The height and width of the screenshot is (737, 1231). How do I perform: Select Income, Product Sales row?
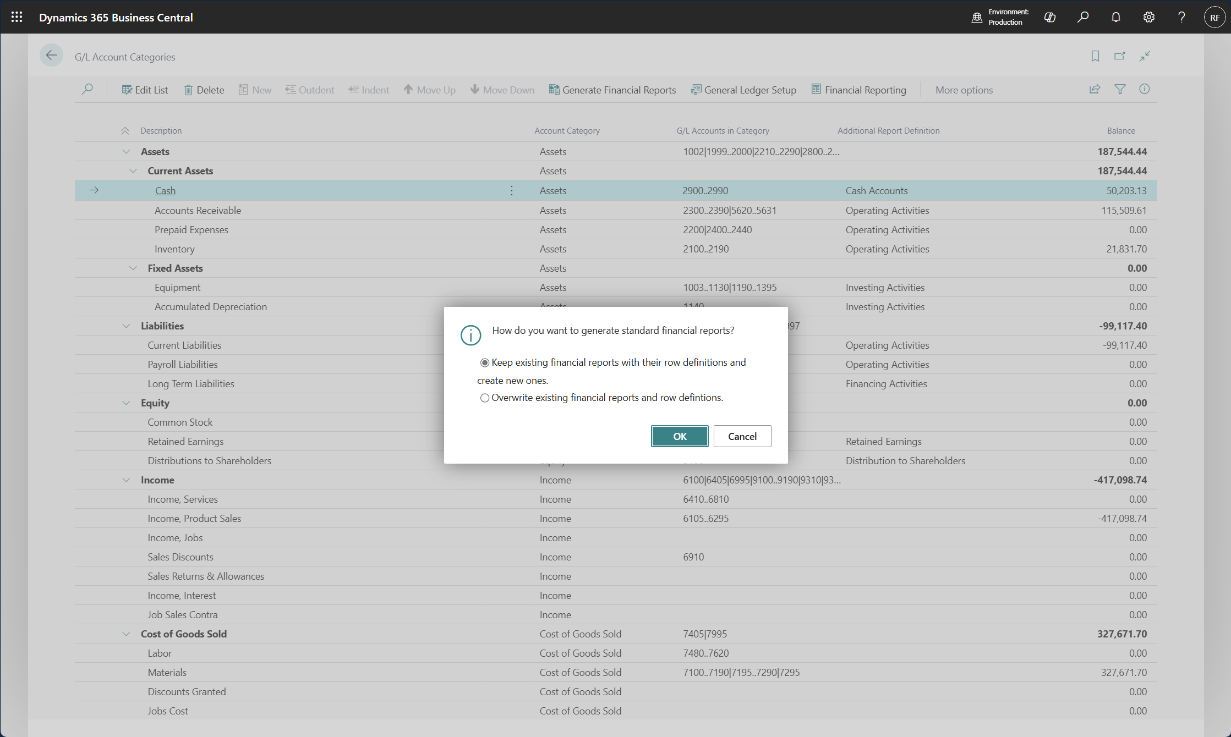tap(616, 519)
